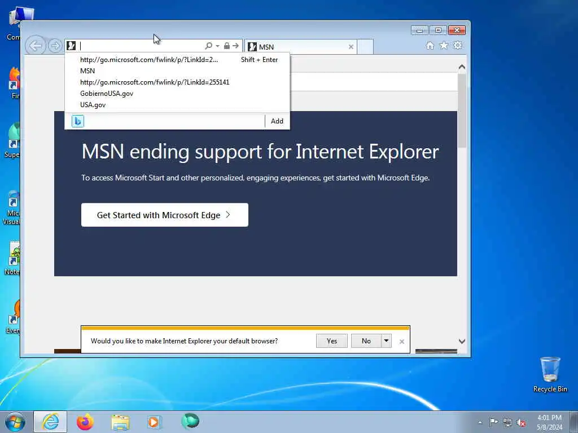Image resolution: width=578 pixels, height=433 pixels.
Task: Minimize the Internet Explorer window
Action: [419, 30]
